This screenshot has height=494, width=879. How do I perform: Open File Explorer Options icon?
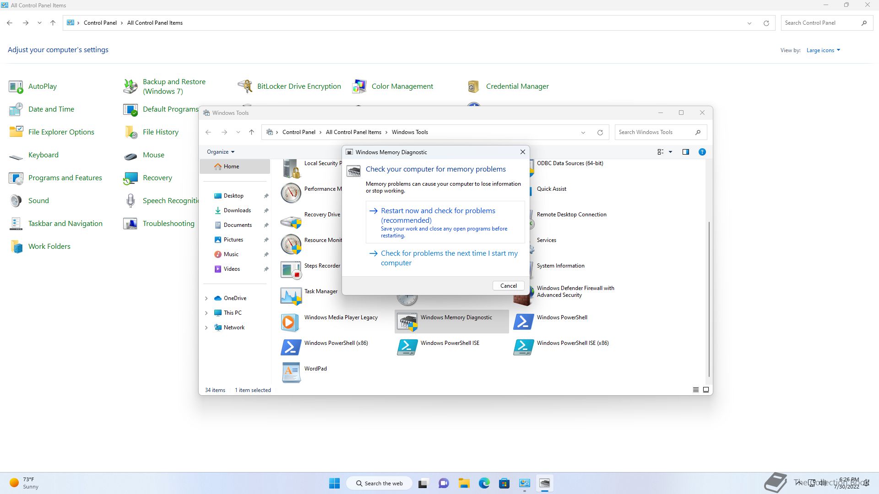(16, 132)
